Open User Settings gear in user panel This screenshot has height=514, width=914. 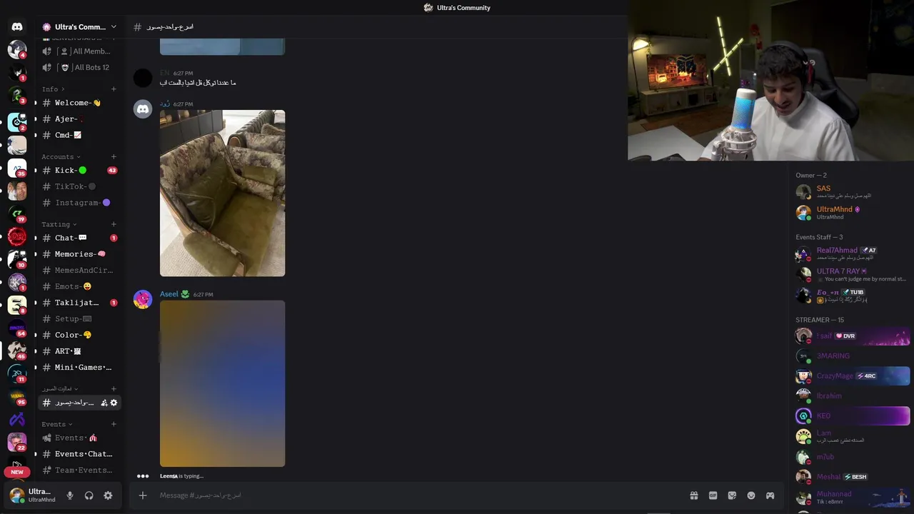click(108, 495)
